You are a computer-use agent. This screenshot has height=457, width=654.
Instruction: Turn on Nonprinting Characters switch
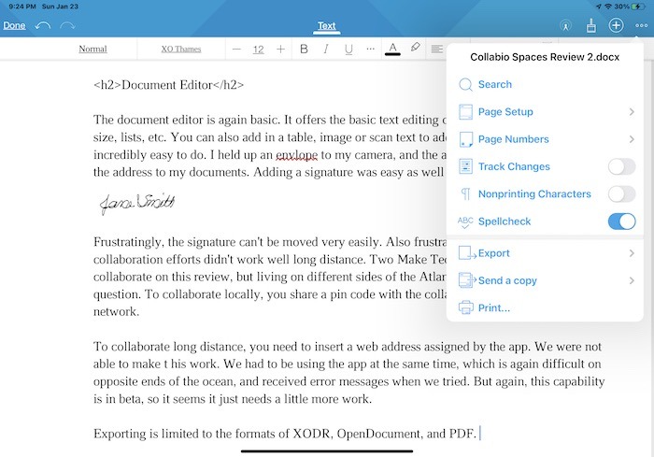(x=621, y=194)
